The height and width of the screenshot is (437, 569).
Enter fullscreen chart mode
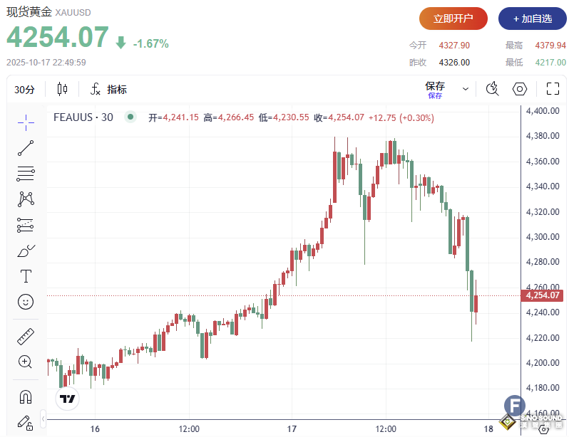point(553,89)
